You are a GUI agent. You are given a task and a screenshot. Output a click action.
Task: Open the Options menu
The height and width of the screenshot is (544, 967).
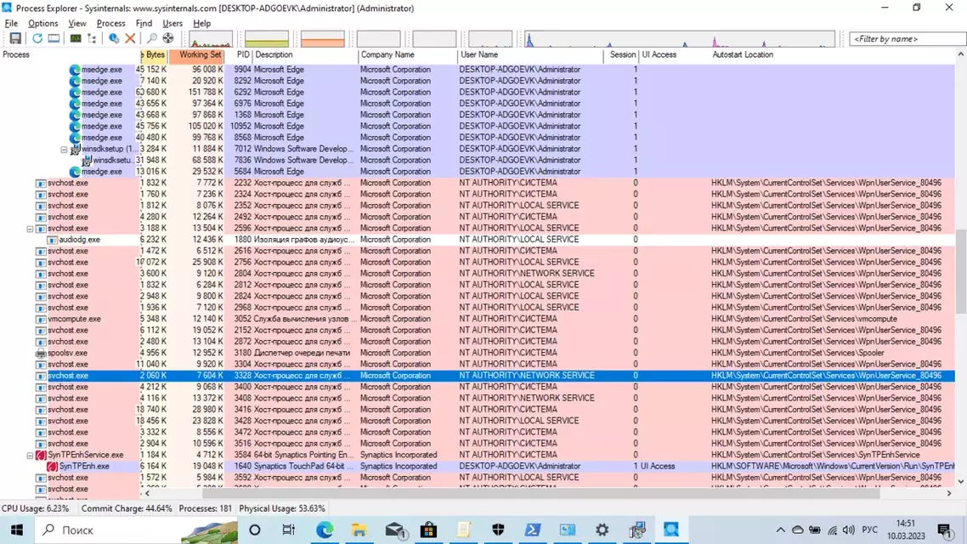pyautogui.click(x=43, y=24)
